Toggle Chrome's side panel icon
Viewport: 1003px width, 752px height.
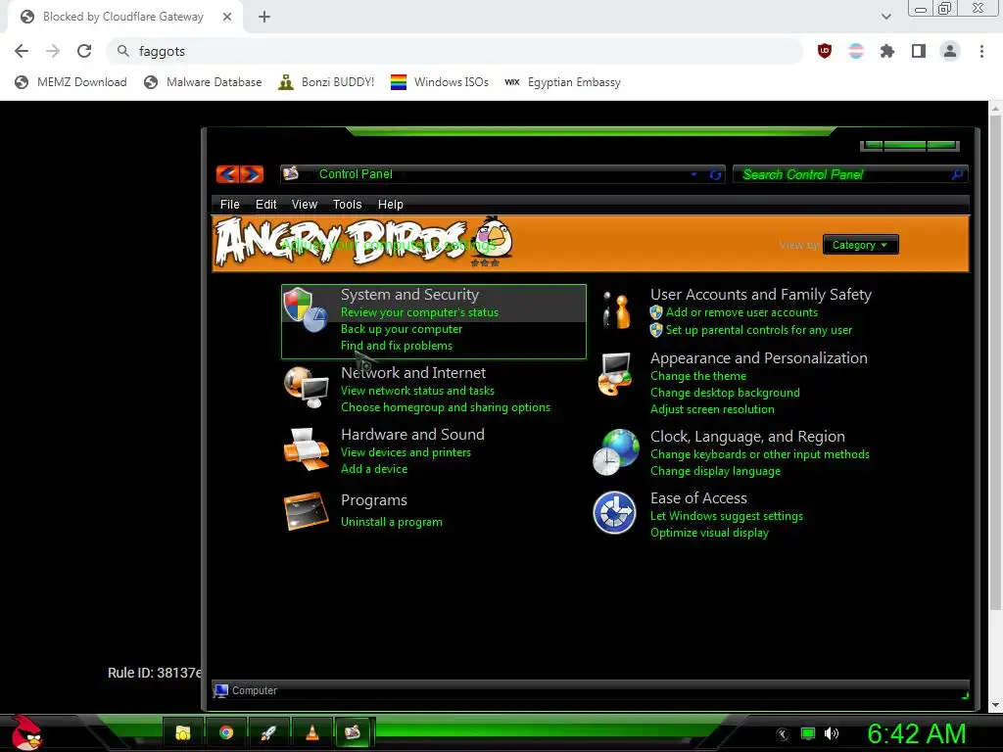tap(919, 51)
